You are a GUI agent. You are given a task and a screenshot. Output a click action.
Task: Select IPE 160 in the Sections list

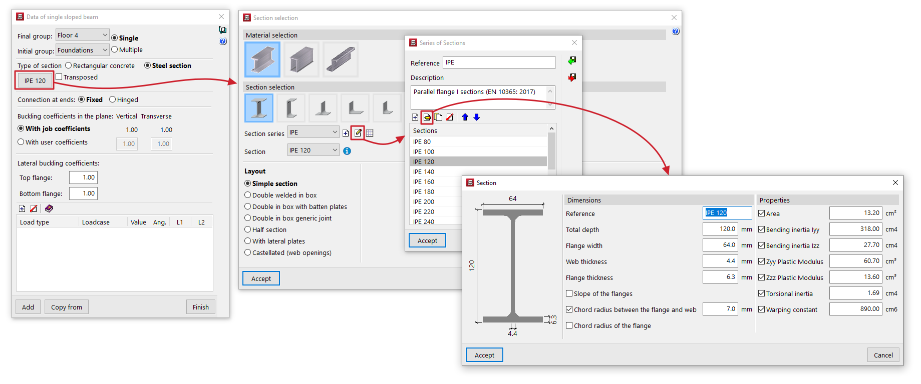436,181
